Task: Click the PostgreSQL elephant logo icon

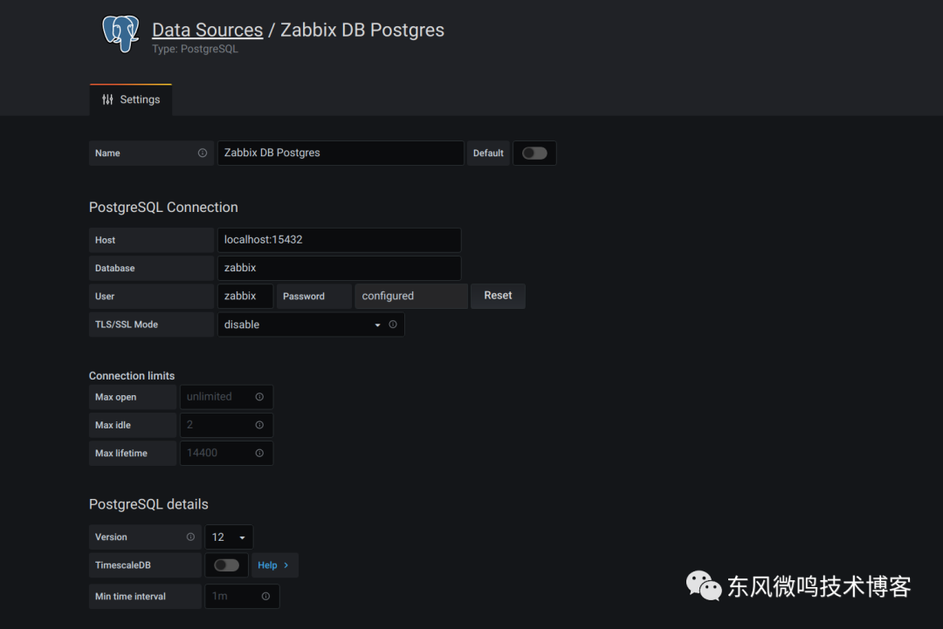Action: pos(120,35)
